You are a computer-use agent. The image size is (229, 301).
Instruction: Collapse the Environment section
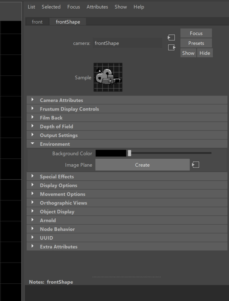coord(127,144)
